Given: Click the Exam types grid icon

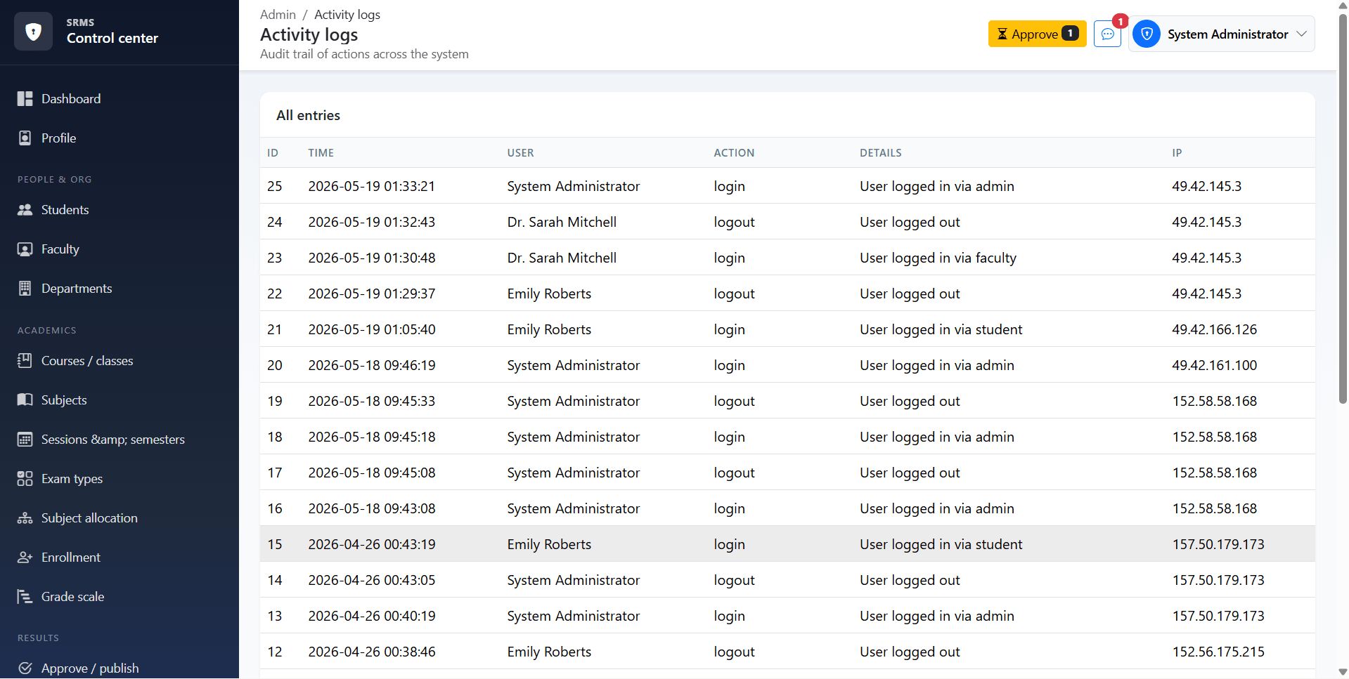Looking at the screenshot, I should click(x=25, y=479).
